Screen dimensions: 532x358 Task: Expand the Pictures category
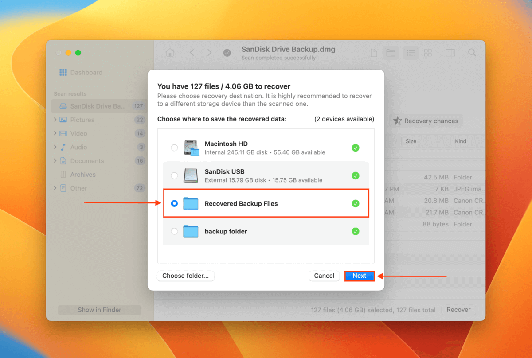pos(55,120)
